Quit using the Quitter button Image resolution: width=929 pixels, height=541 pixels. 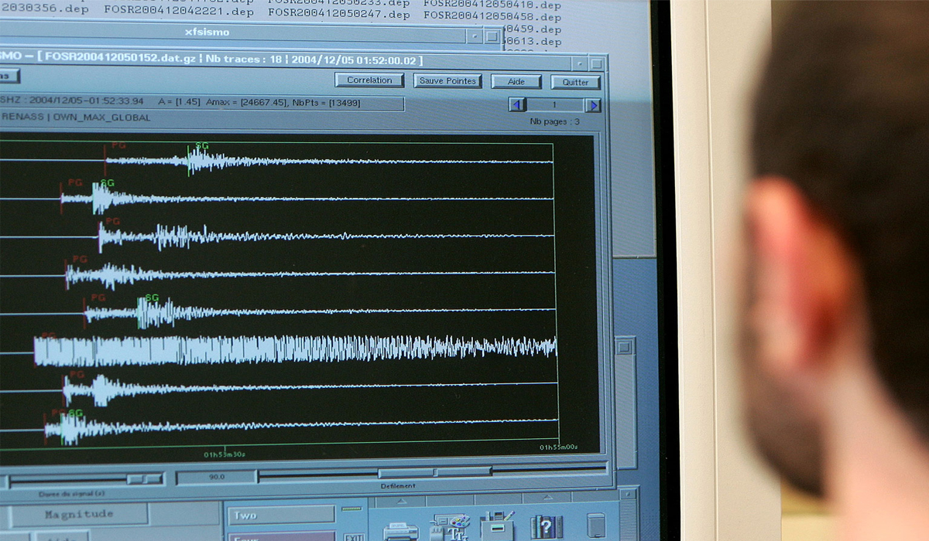[x=576, y=83]
